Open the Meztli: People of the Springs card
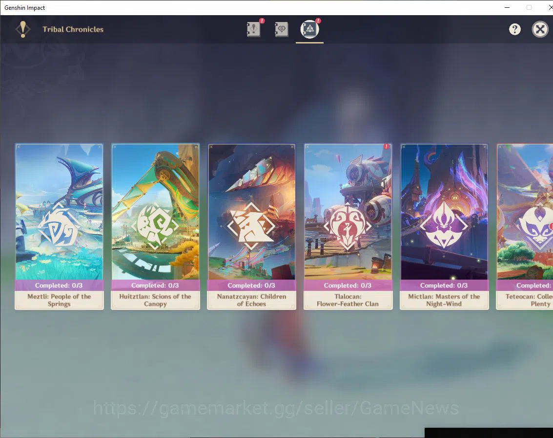553x438 pixels. (59, 226)
